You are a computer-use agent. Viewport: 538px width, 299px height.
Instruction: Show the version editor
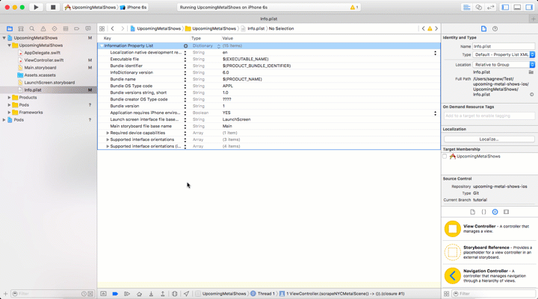click(491, 7)
